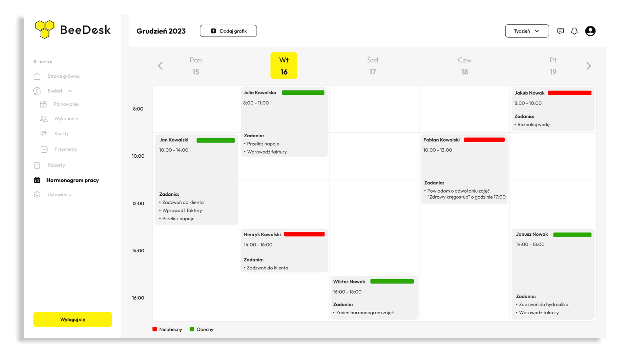Click Jan Kowalski green status bar
Image resolution: width=630 pixels, height=352 pixels.
[216, 140]
